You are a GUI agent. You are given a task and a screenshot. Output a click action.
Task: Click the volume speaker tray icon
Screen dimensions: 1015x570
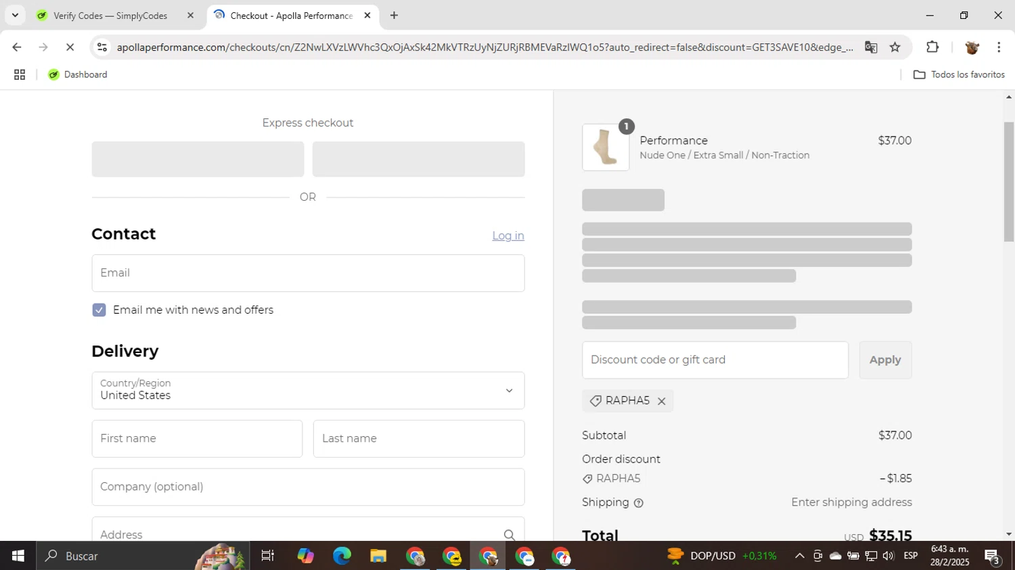[888, 556]
